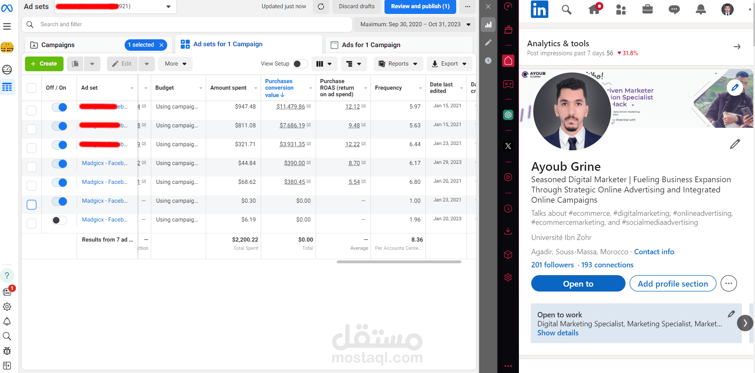
Task: Sort by Purchases conversion value column
Action: 288,88
